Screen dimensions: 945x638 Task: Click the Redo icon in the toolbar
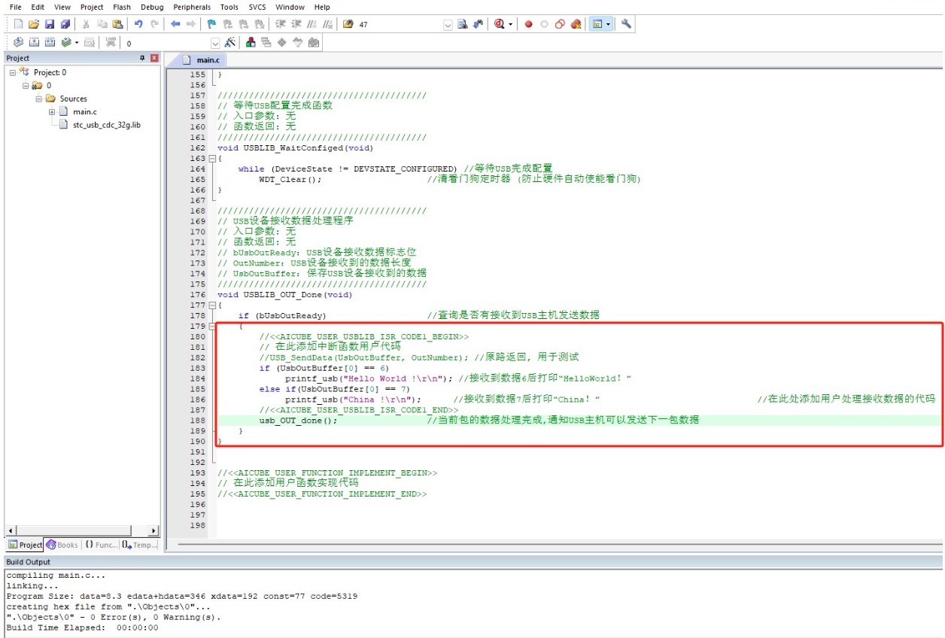pyautogui.click(x=154, y=24)
